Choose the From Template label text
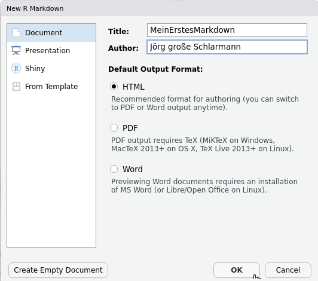Viewport: 318px width, 281px height. [51, 87]
